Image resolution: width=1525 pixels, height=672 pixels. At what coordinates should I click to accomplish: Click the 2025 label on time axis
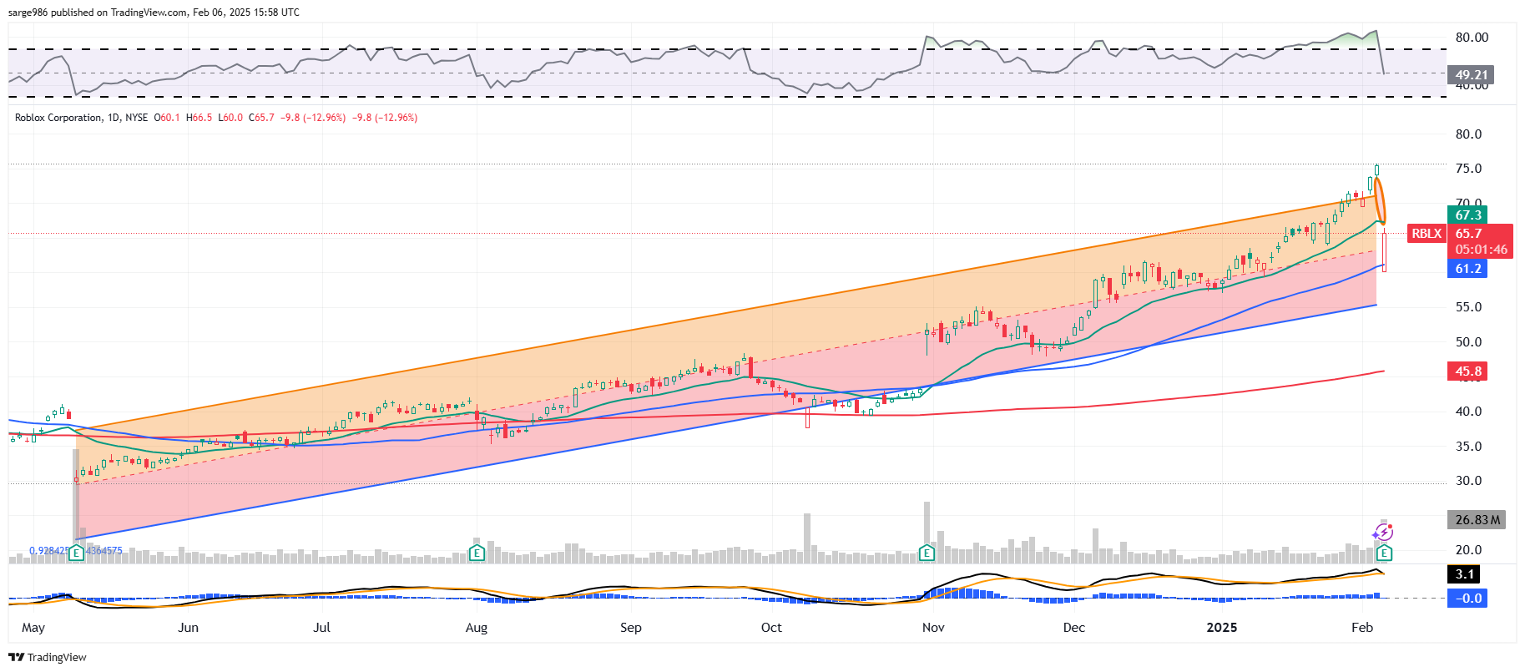(1222, 628)
